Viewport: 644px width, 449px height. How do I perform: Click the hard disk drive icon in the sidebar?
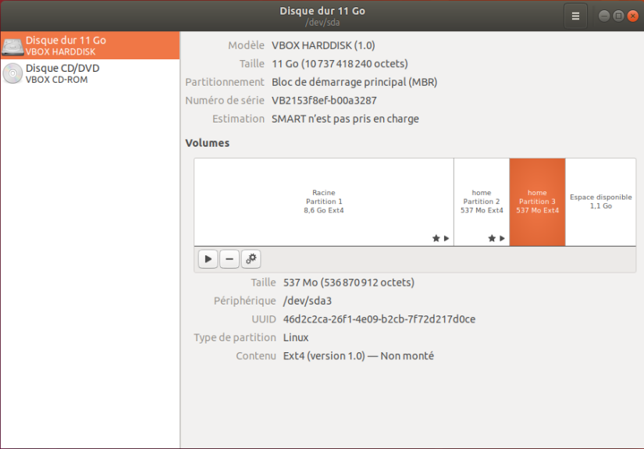coord(12,46)
